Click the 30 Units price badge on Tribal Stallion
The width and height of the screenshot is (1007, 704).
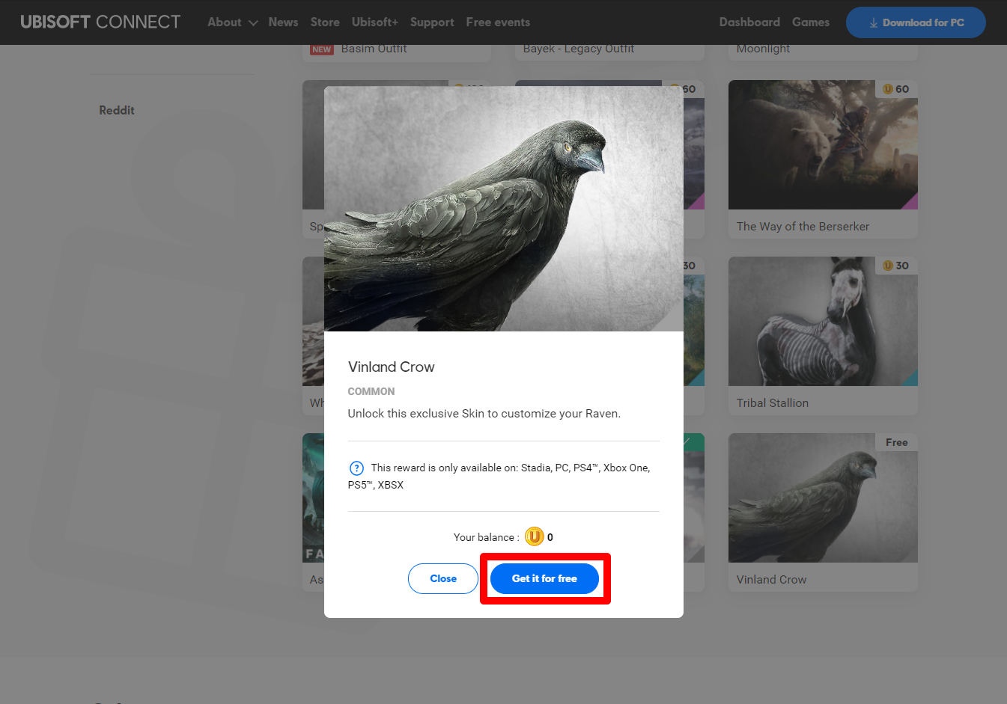pyautogui.click(x=896, y=266)
